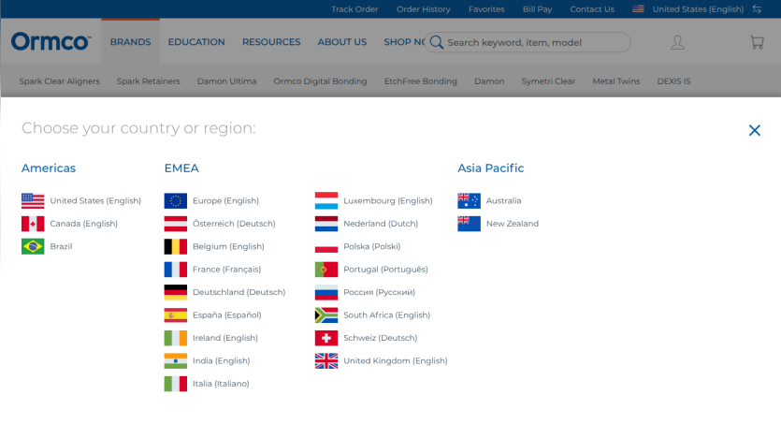Open the EDUCATION menu
The width and height of the screenshot is (781, 439).
tap(196, 42)
